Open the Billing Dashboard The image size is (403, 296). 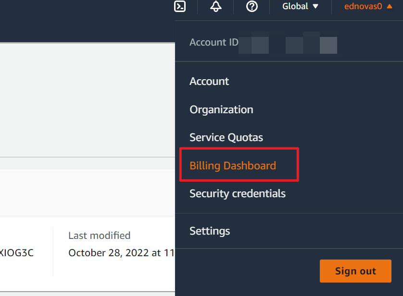(232, 165)
